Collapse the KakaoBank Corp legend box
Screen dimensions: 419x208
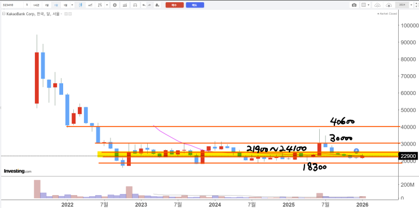click(4, 14)
